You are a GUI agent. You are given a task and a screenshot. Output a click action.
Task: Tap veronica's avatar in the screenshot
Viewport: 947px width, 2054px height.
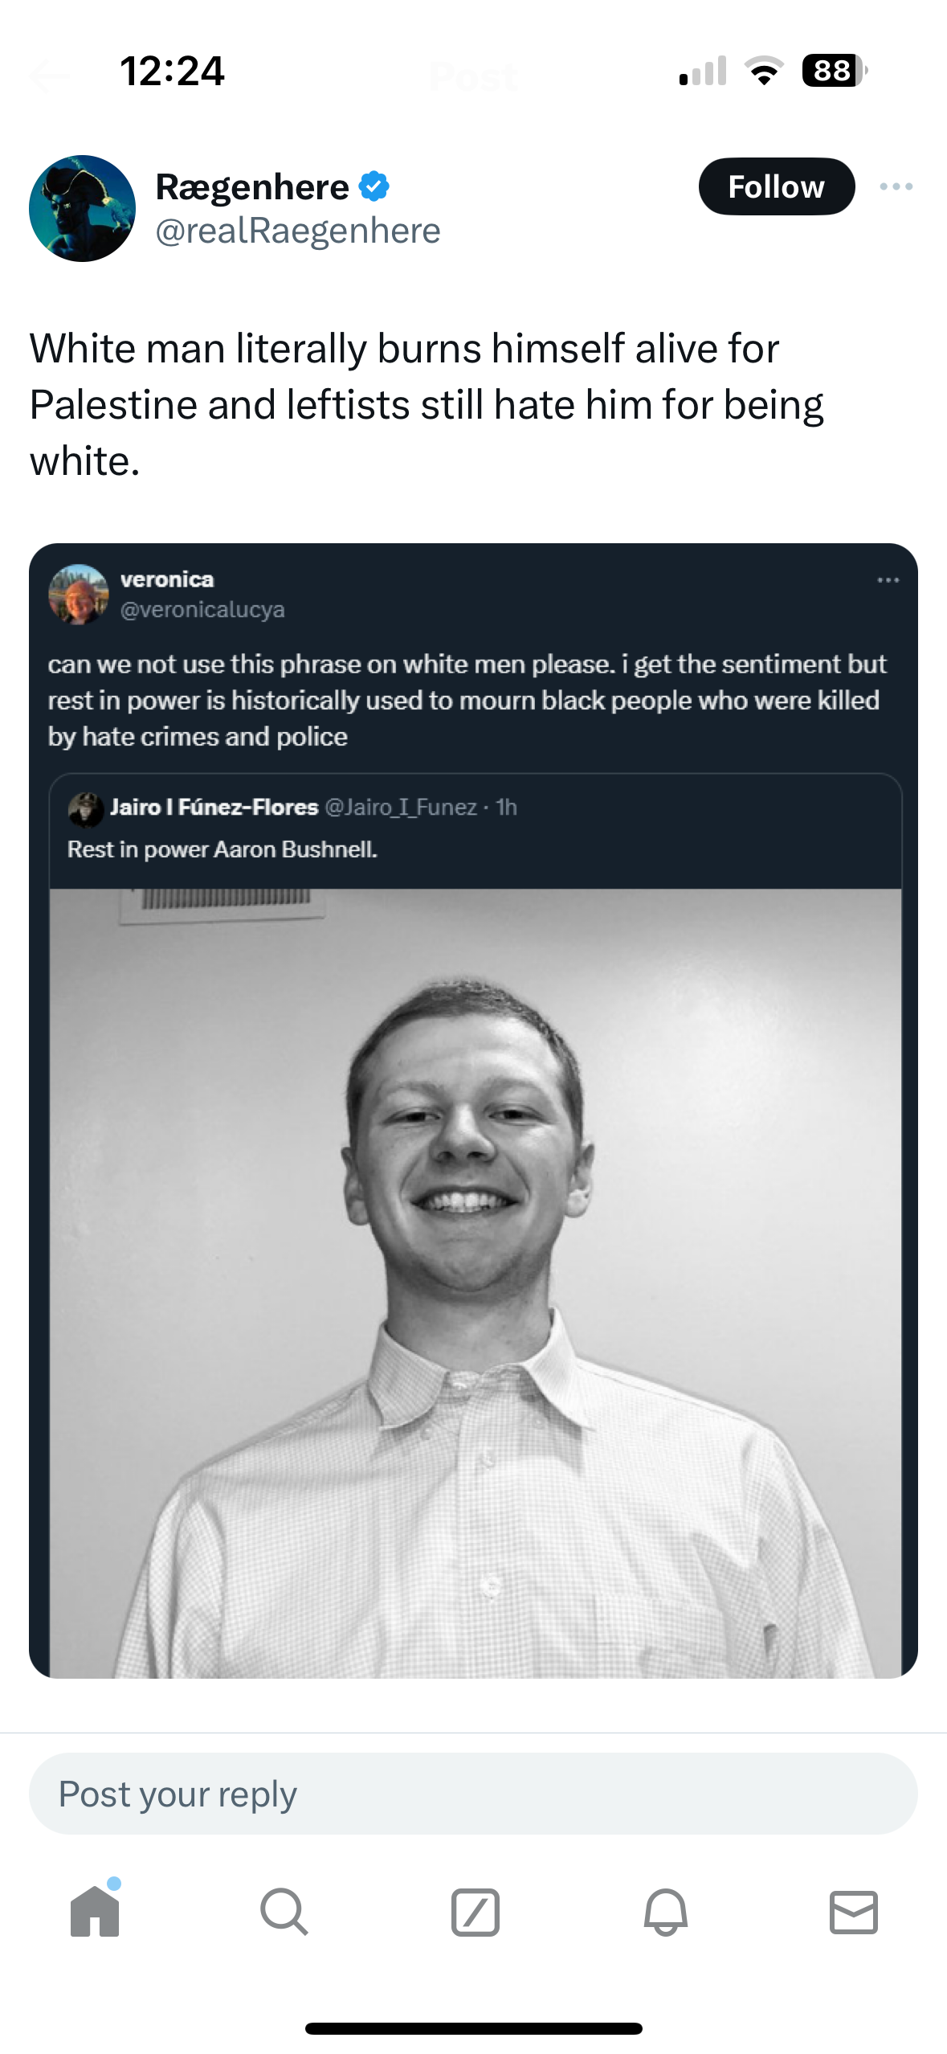[78, 595]
